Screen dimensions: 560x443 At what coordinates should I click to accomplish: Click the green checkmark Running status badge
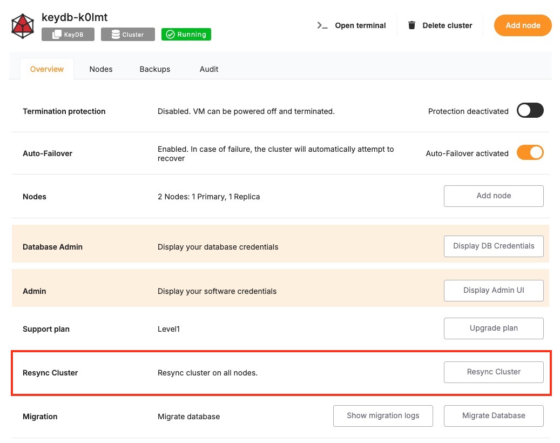click(186, 35)
